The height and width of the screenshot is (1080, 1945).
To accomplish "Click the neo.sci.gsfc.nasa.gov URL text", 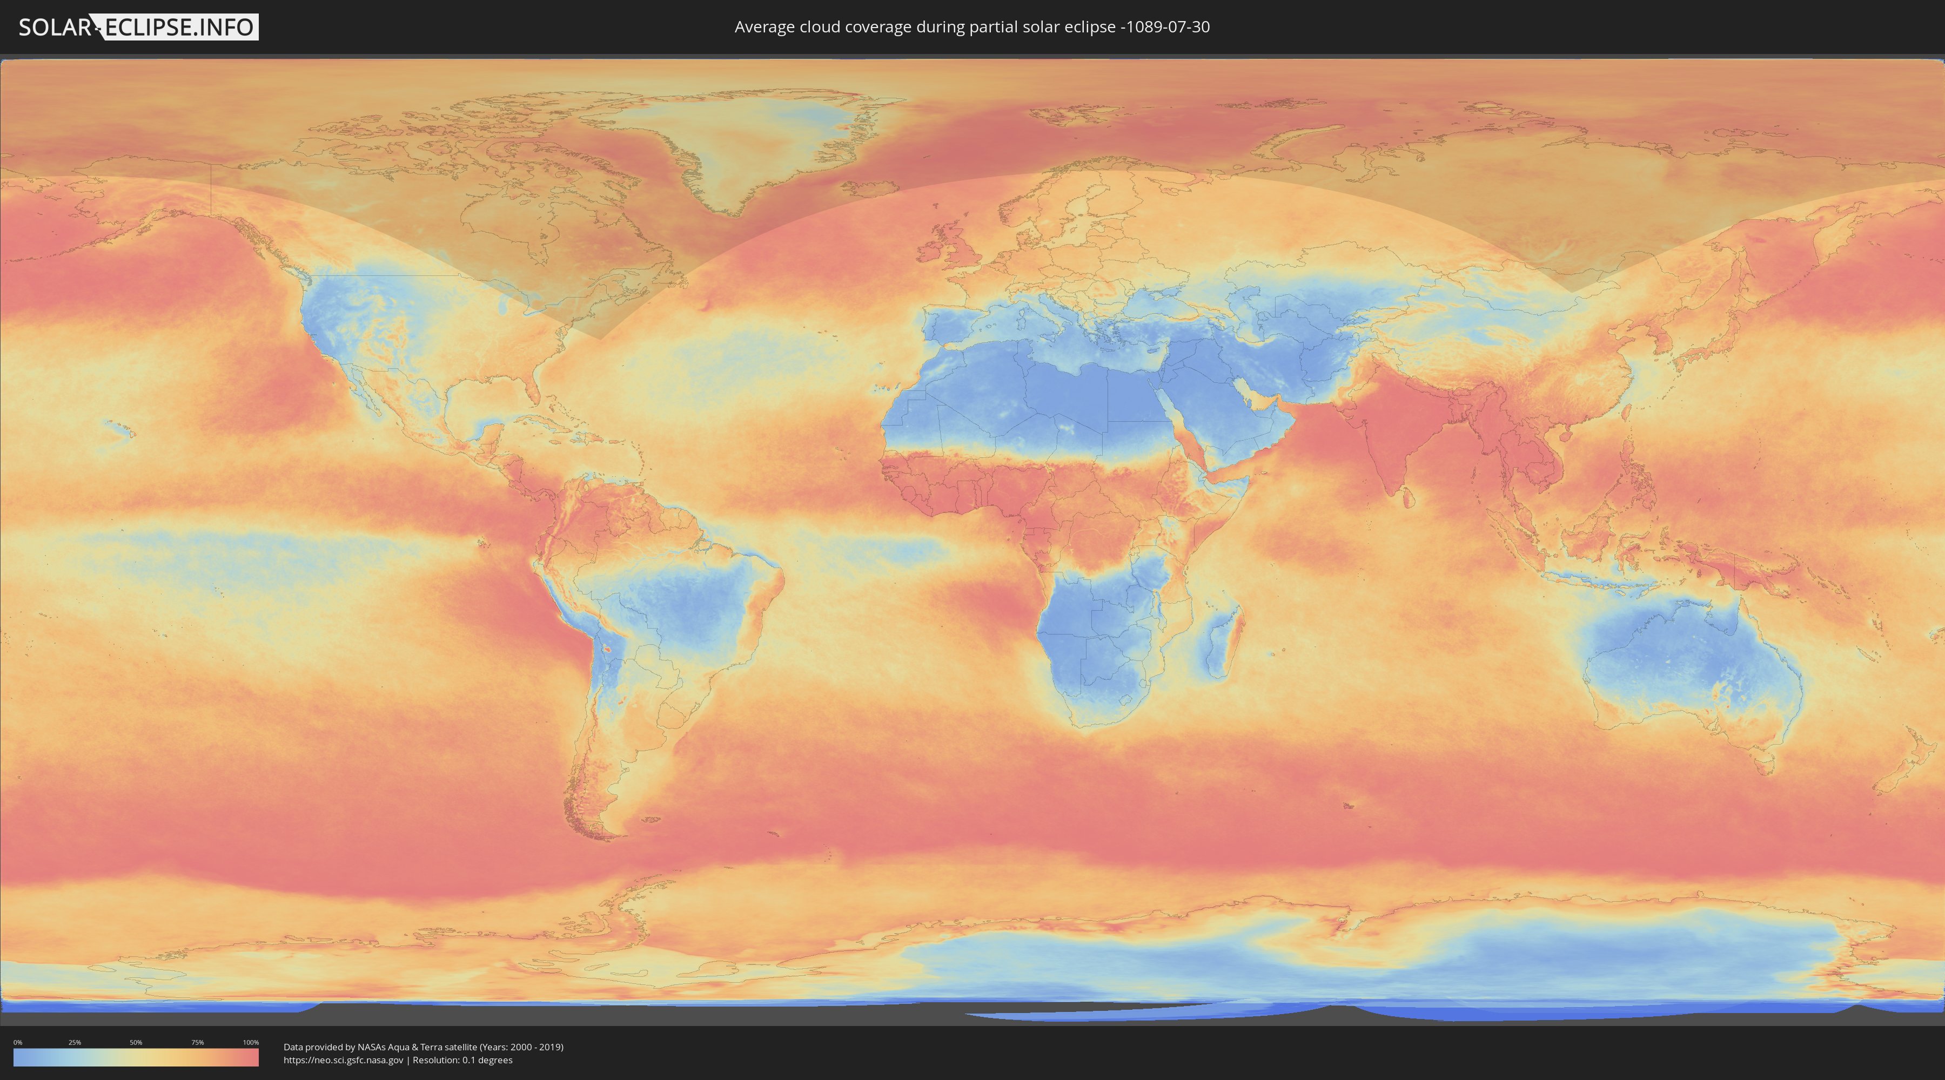I will pos(344,1061).
